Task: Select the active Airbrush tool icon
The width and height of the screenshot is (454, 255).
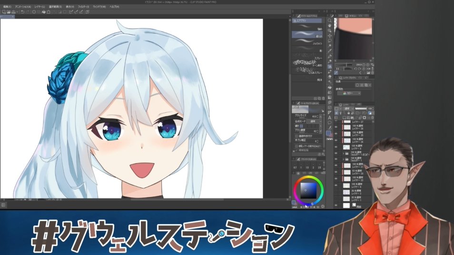Action: pyautogui.click(x=329, y=67)
